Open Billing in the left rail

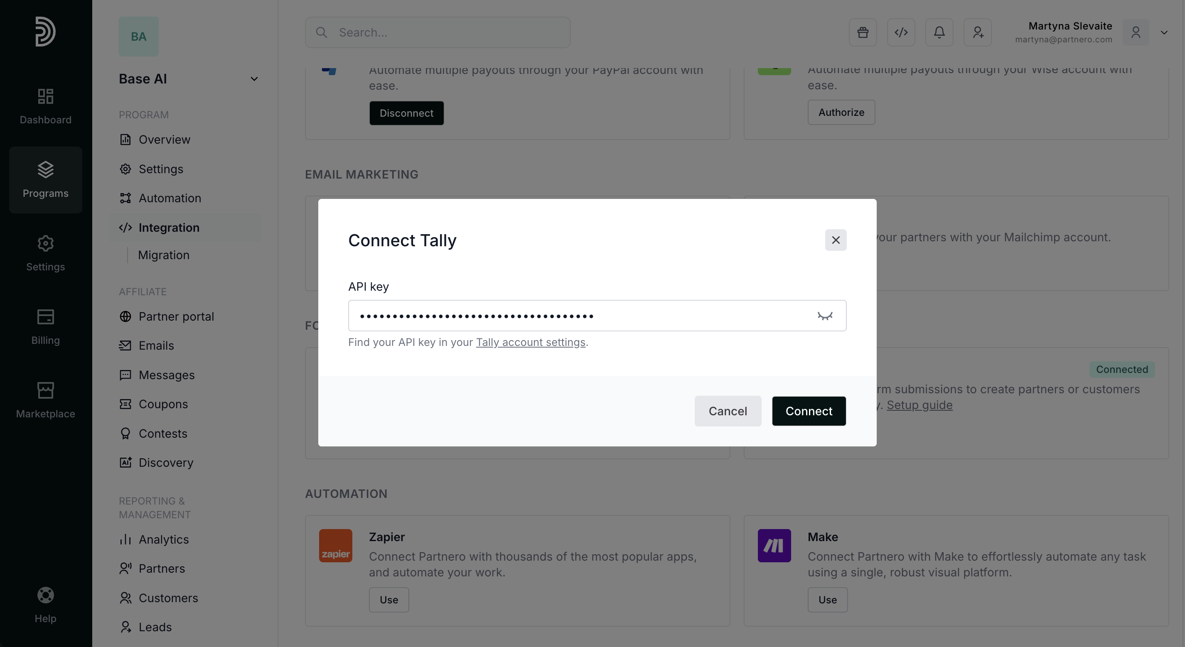(x=46, y=326)
